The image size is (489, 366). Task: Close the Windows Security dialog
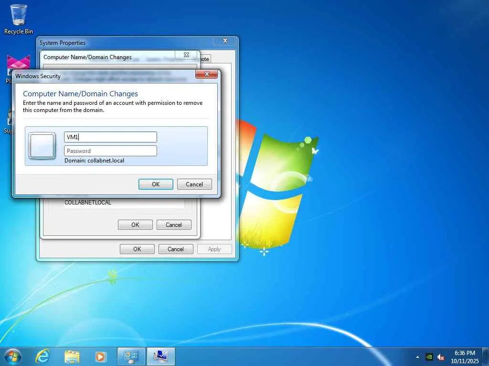point(206,74)
